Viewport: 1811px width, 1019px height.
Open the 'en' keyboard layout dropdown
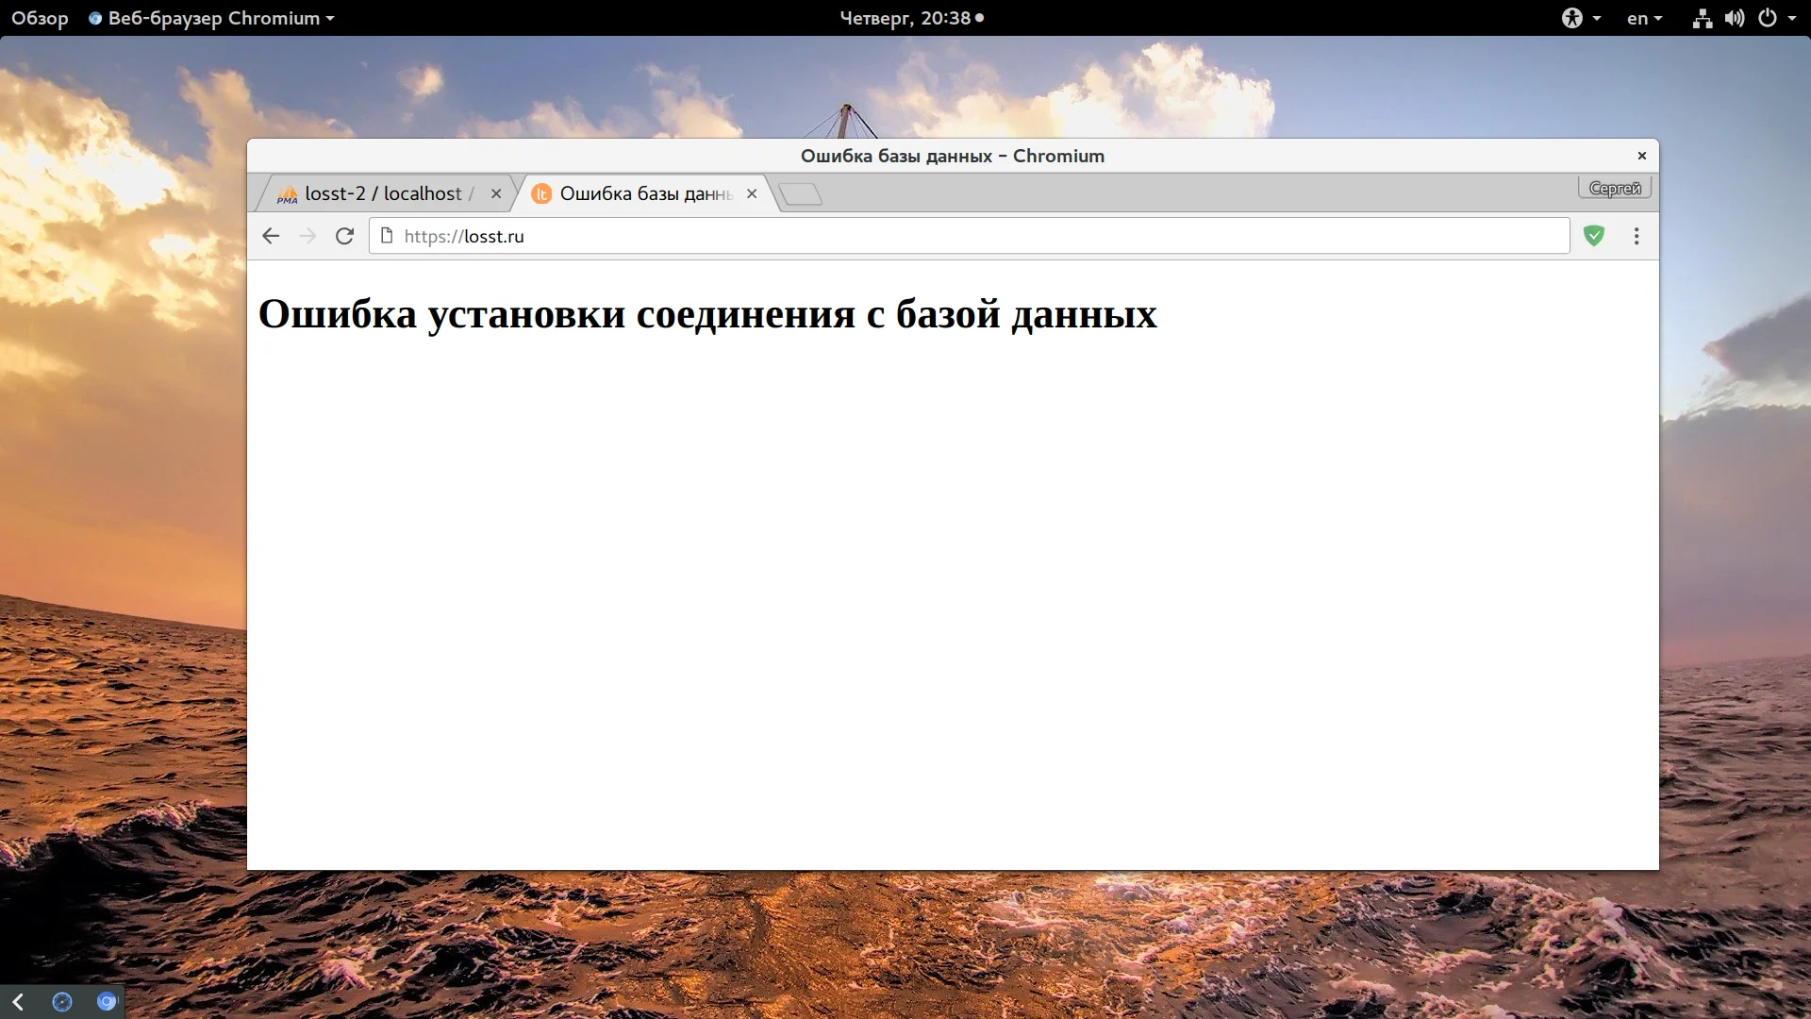[x=1644, y=18]
